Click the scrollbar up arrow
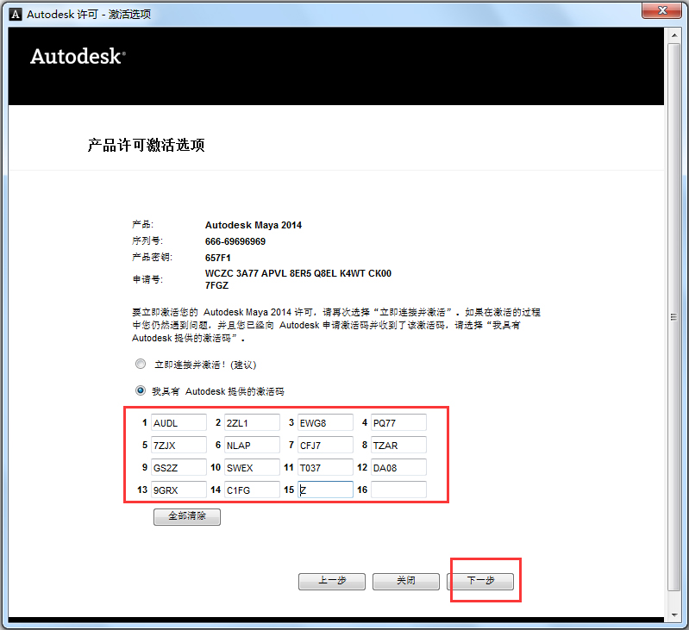 point(674,34)
